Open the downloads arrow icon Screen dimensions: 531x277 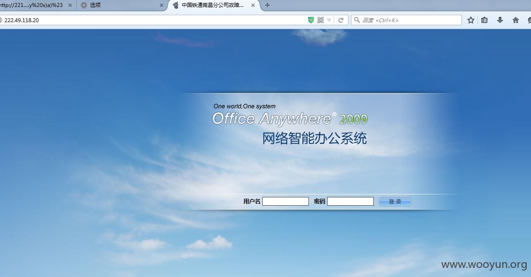click(500, 20)
